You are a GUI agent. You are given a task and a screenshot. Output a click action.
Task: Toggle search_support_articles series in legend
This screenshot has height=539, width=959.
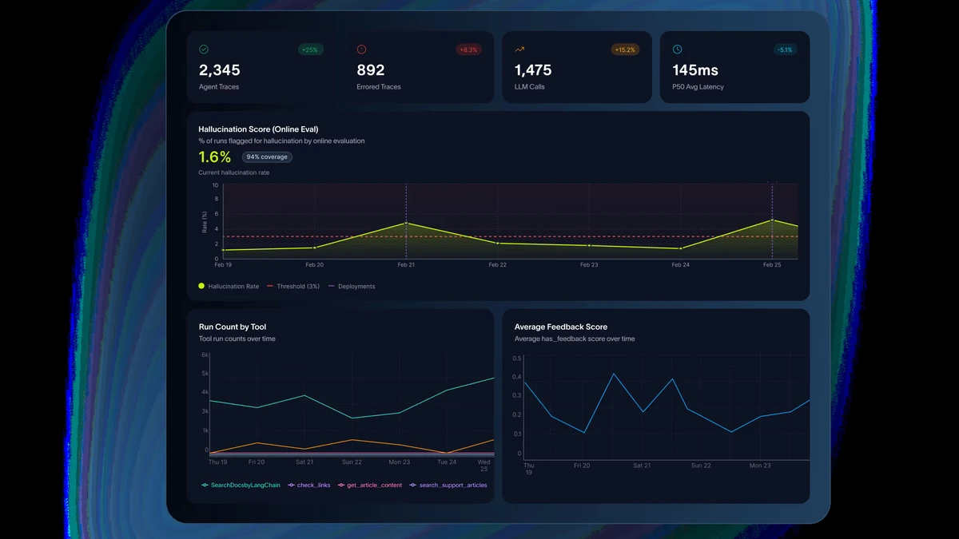point(448,485)
